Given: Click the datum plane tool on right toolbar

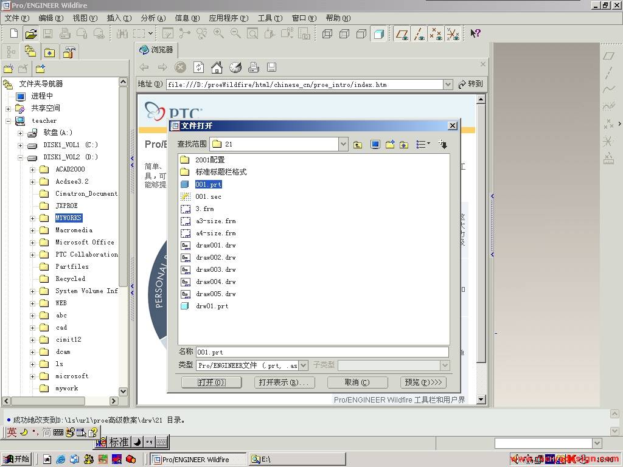Looking at the screenshot, I should click(x=608, y=57).
